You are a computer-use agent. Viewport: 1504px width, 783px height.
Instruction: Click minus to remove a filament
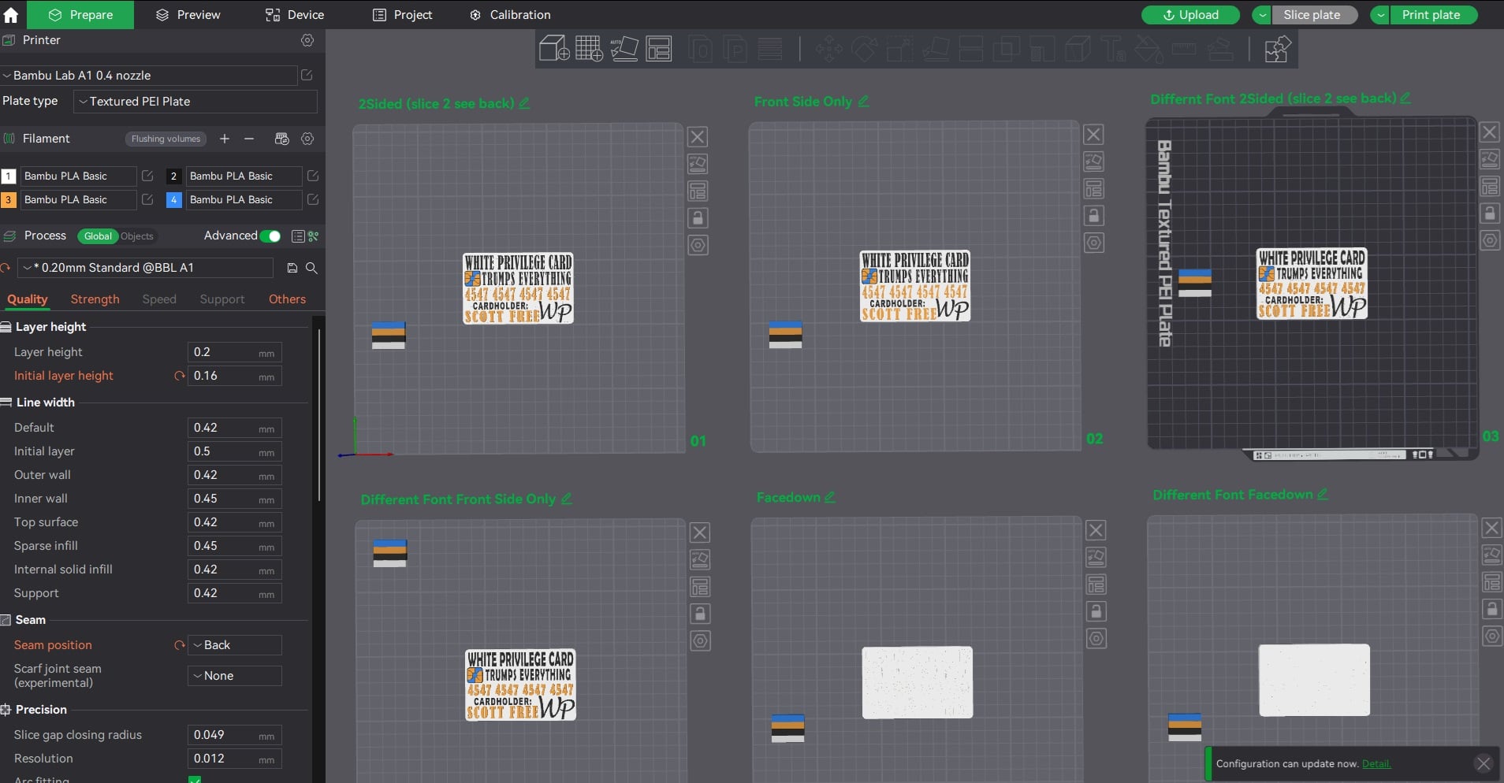(x=249, y=139)
